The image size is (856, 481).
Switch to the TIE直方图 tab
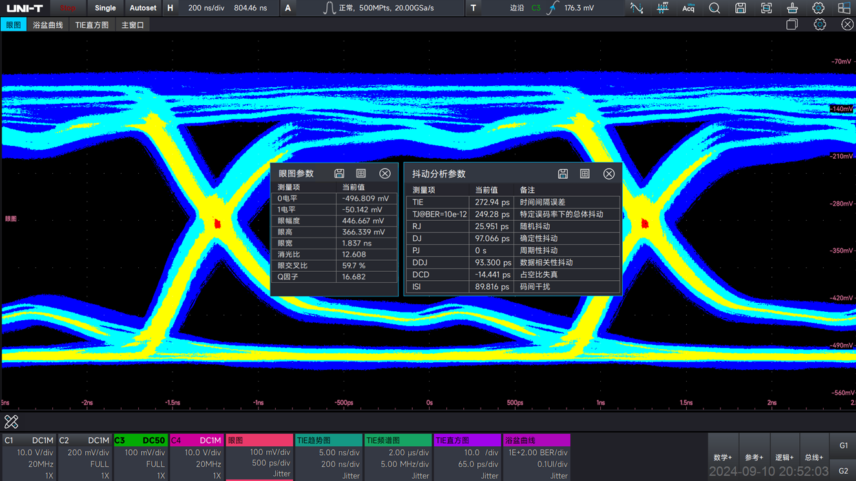point(92,25)
